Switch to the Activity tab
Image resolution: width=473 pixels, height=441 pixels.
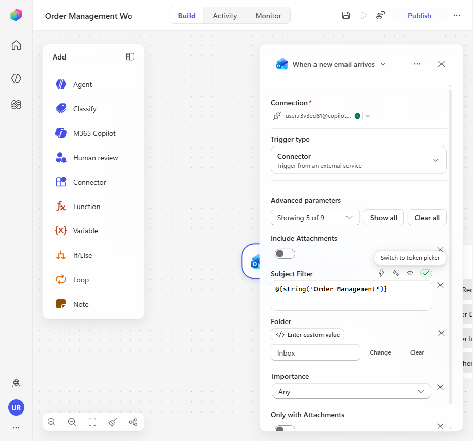[225, 16]
